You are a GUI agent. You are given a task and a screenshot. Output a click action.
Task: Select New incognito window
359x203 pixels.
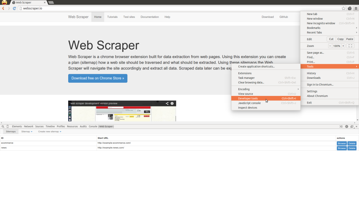coord(330,23)
